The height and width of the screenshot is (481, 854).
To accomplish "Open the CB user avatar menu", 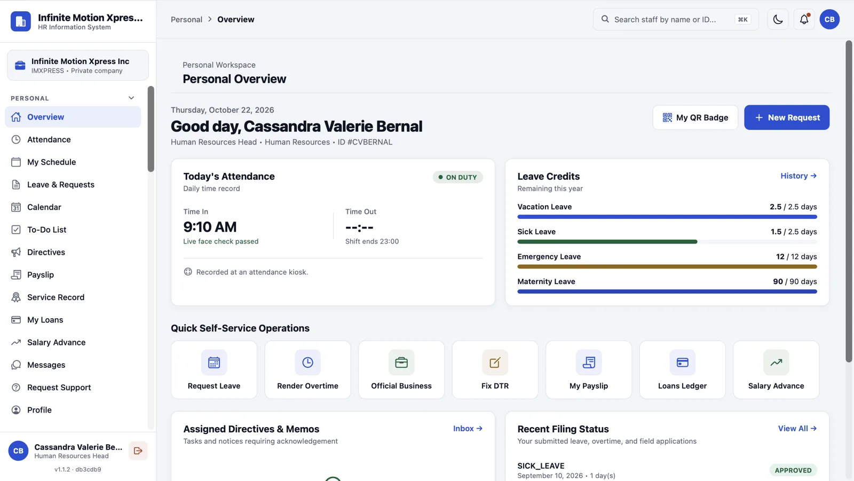I will (829, 19).
